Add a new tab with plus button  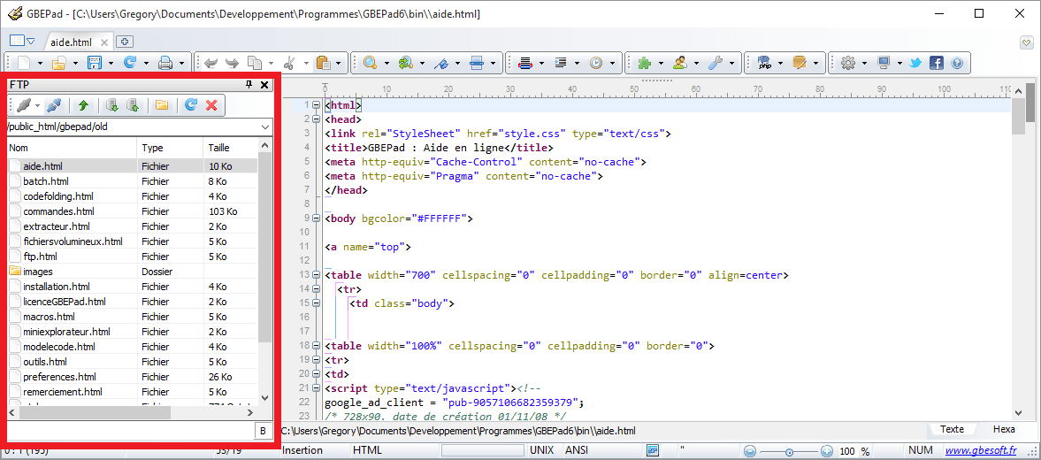[124, 42]
